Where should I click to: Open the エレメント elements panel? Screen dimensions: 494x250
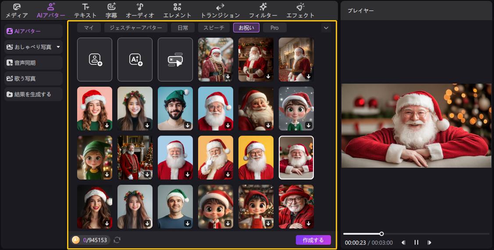click(177, 11)
